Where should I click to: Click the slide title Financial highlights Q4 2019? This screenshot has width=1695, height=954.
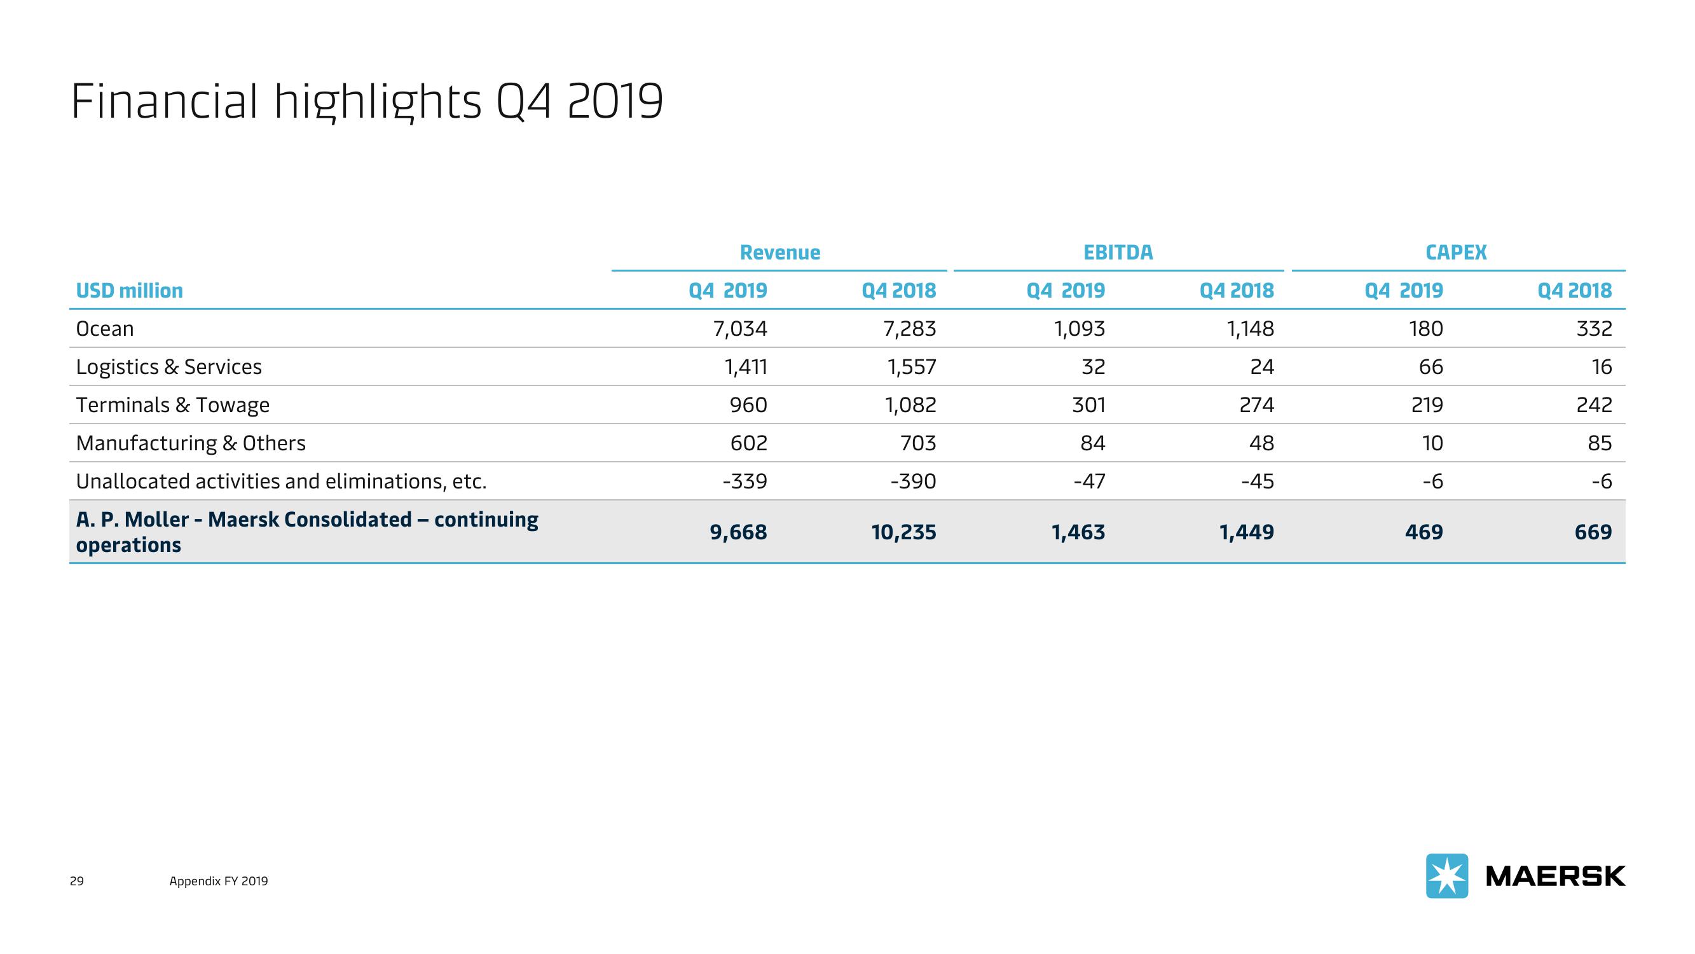point(366,102)
